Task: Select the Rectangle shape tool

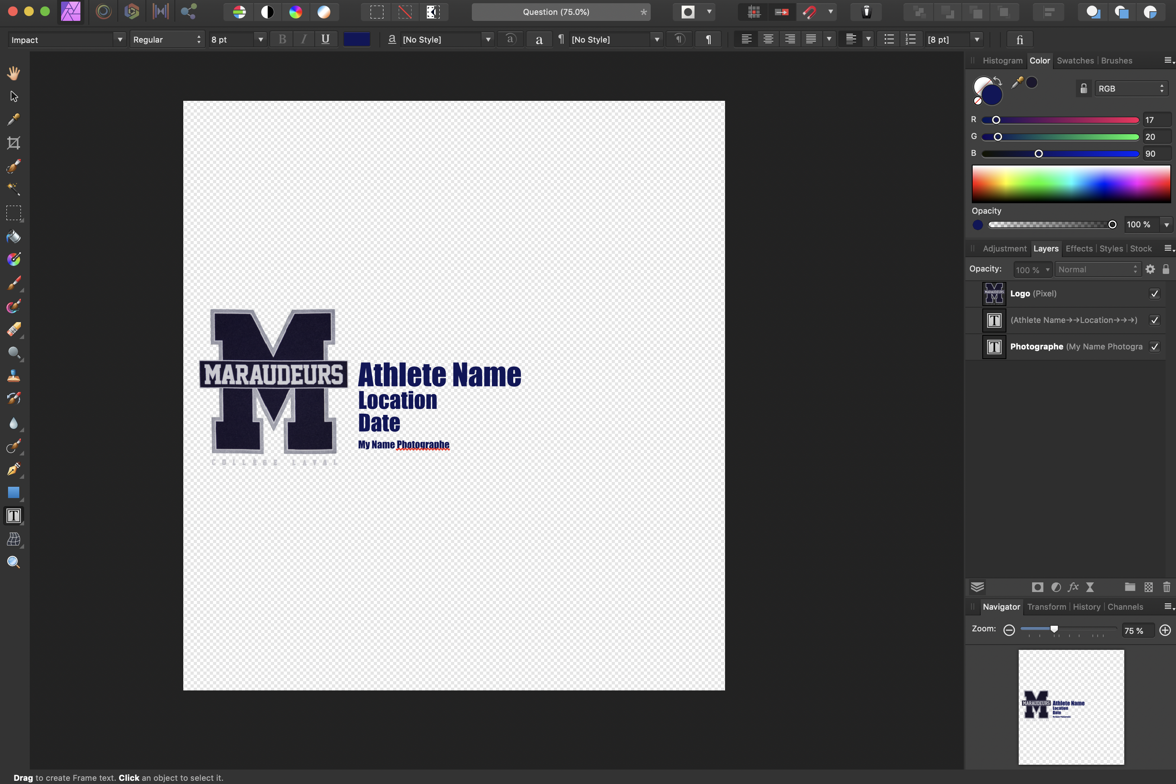Action: coord(14,492)
